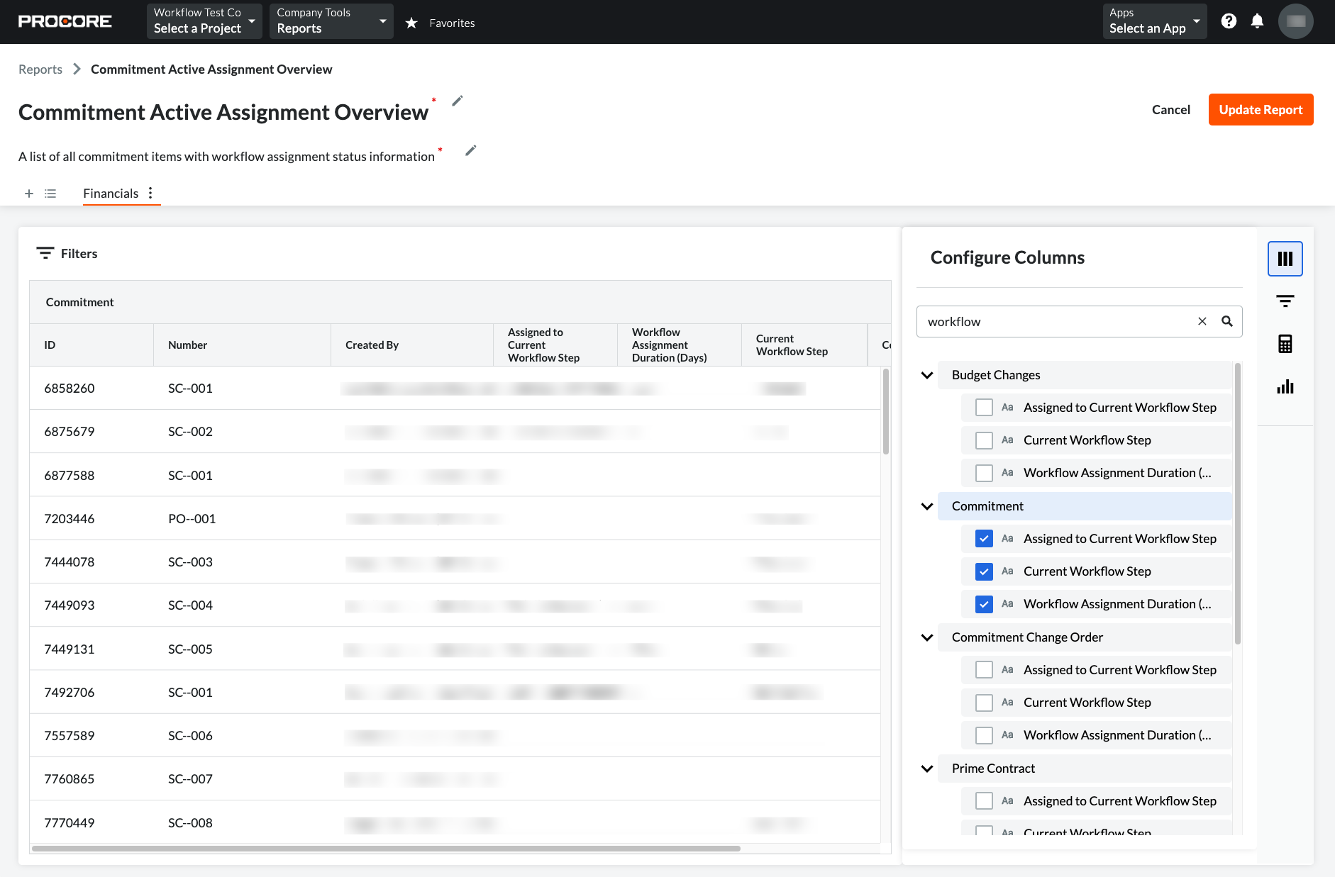Click the plus icon to add a report tab
The image size is (1335, 877).
tap(29, 193)
